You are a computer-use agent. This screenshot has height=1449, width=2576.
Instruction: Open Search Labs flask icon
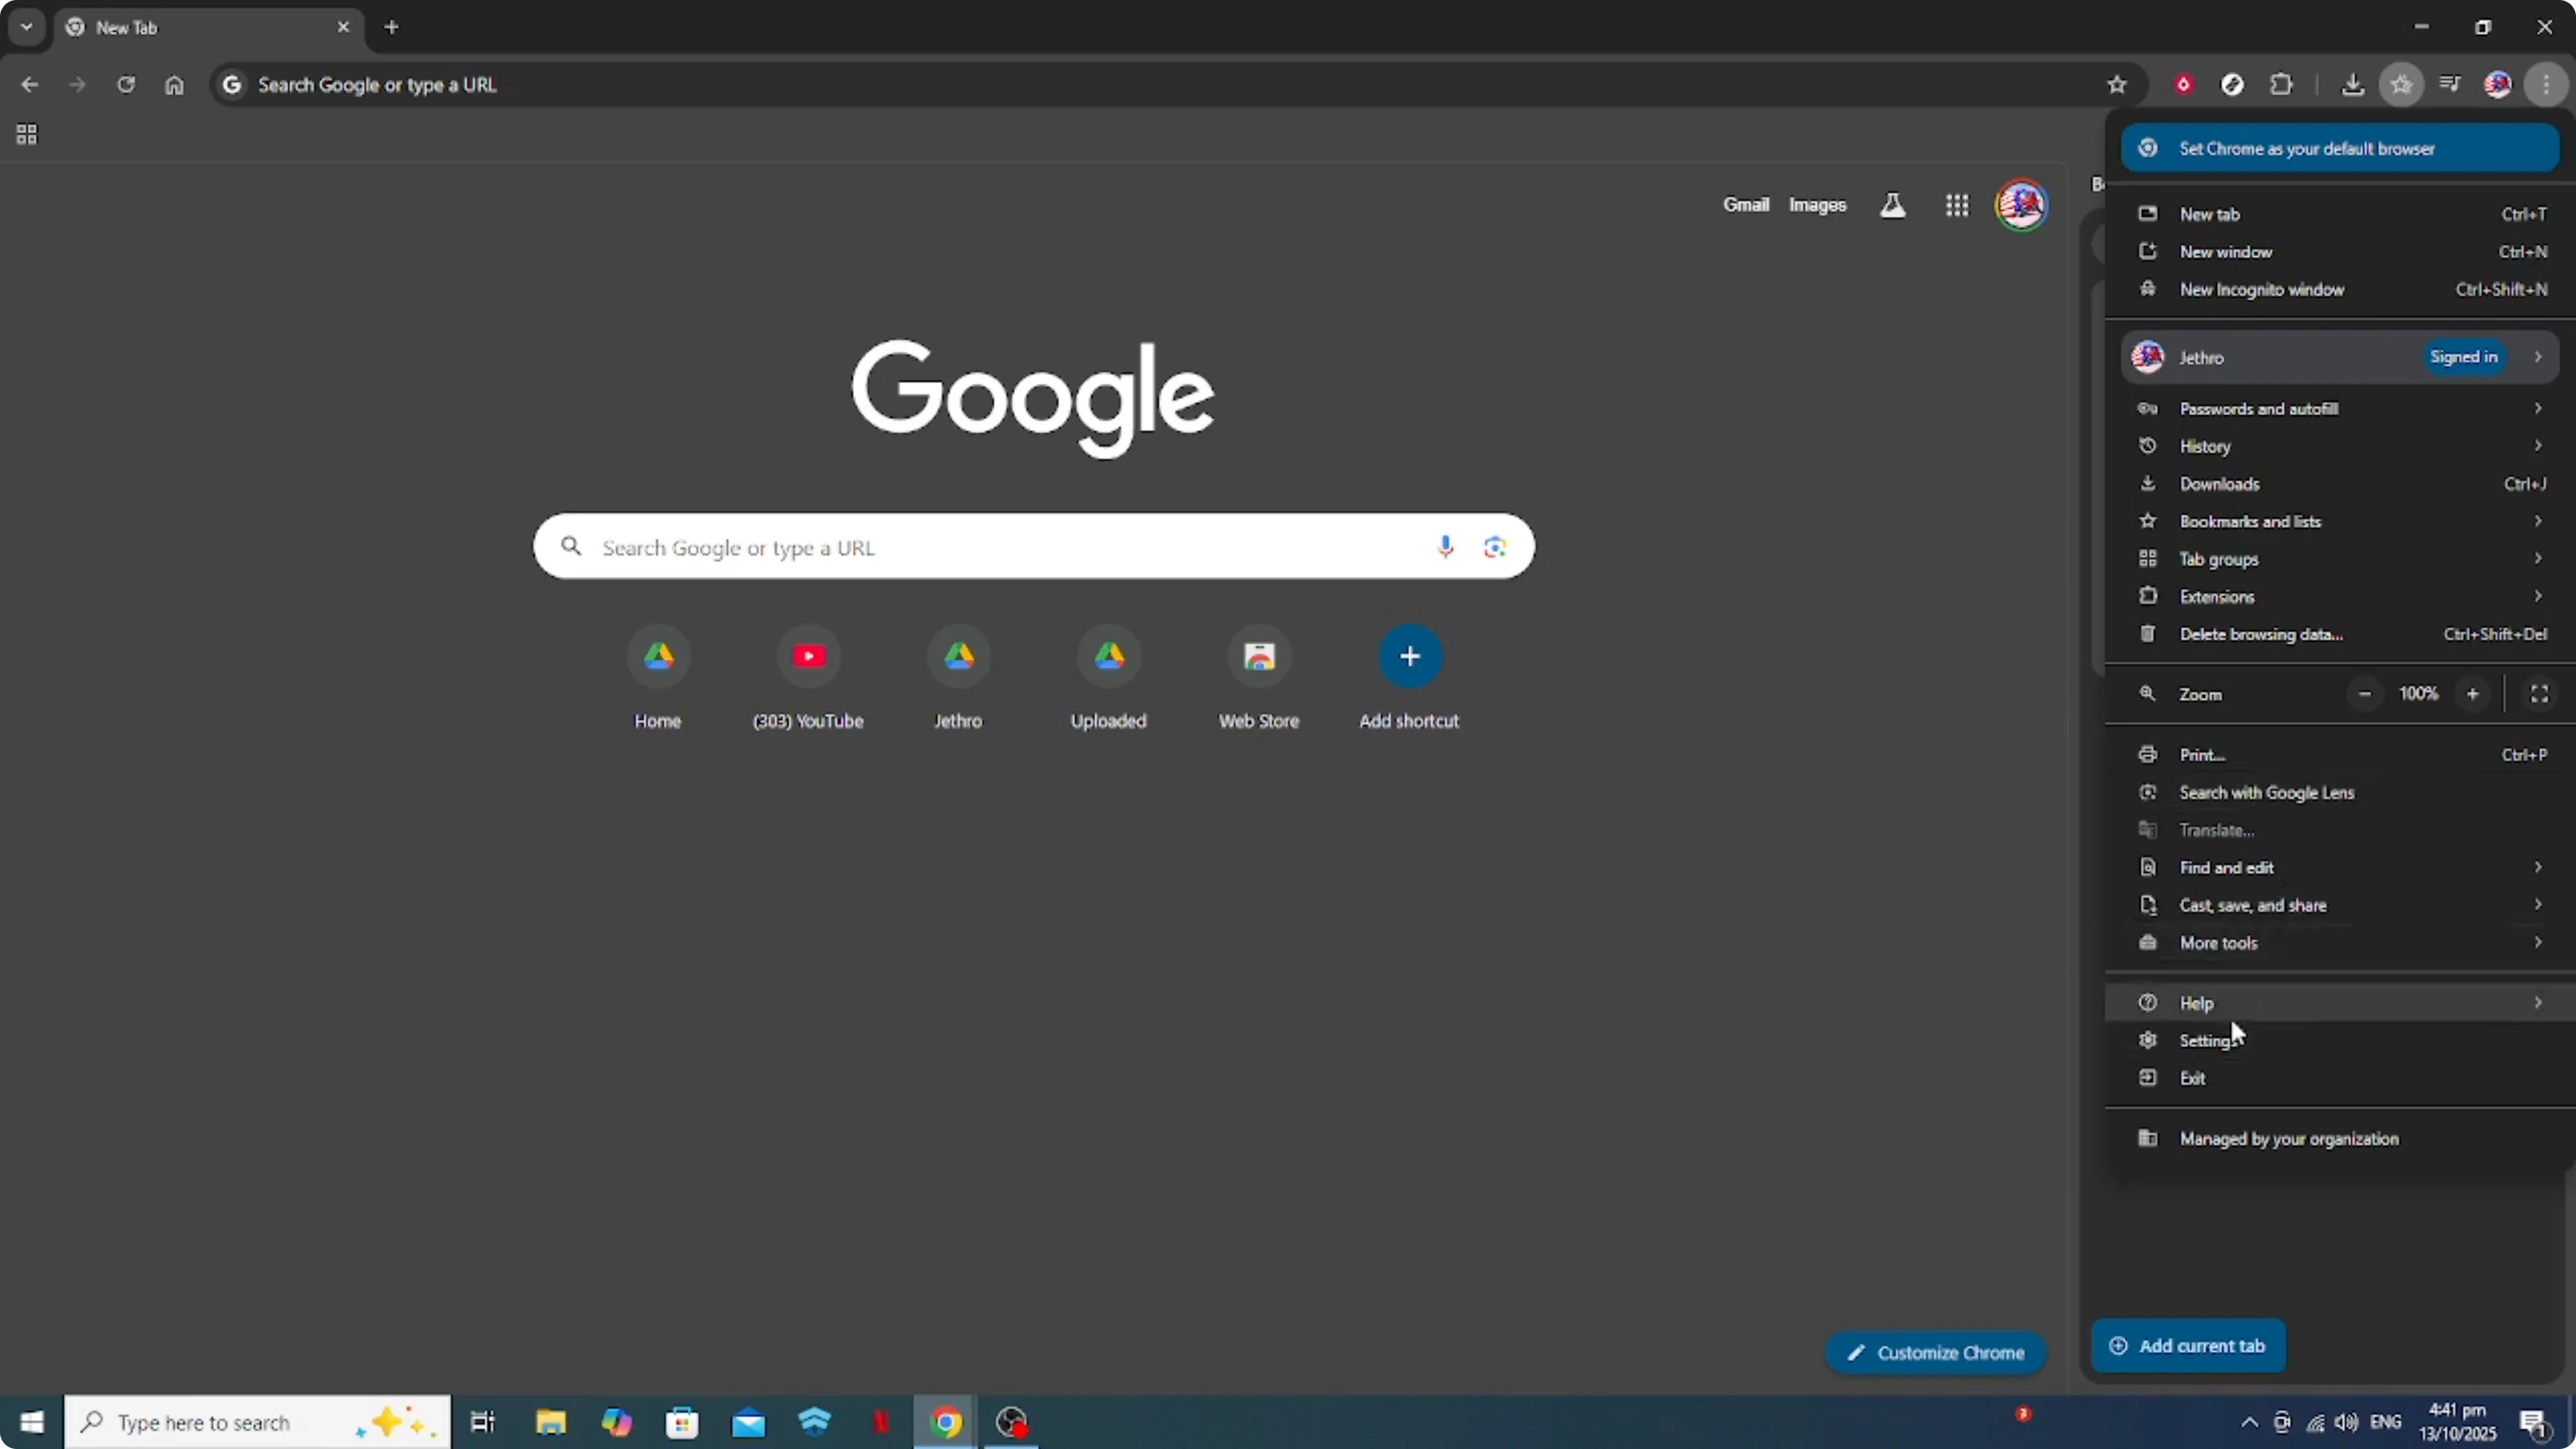(x=1892, y=206)
